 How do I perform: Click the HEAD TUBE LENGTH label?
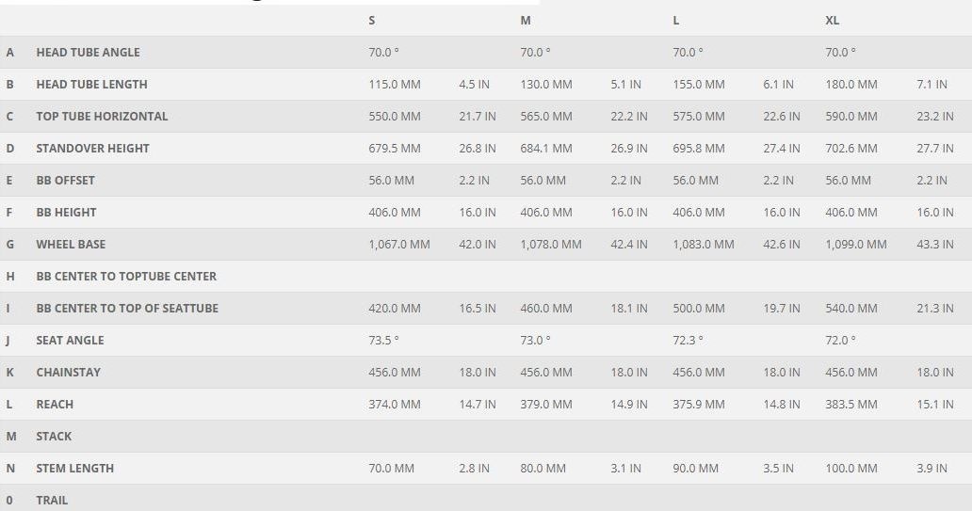click(91, 85)
